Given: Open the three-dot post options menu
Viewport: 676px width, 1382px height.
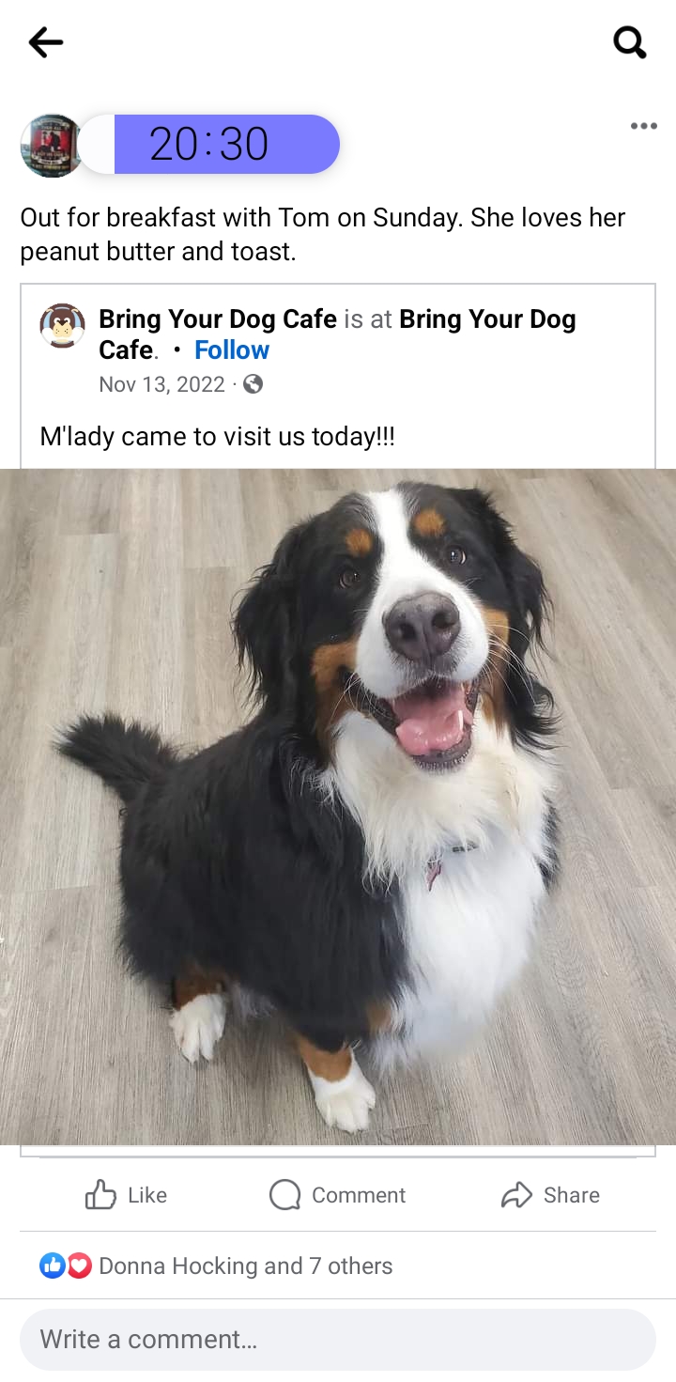Looking at the screenshot, I should click(643, 127).
